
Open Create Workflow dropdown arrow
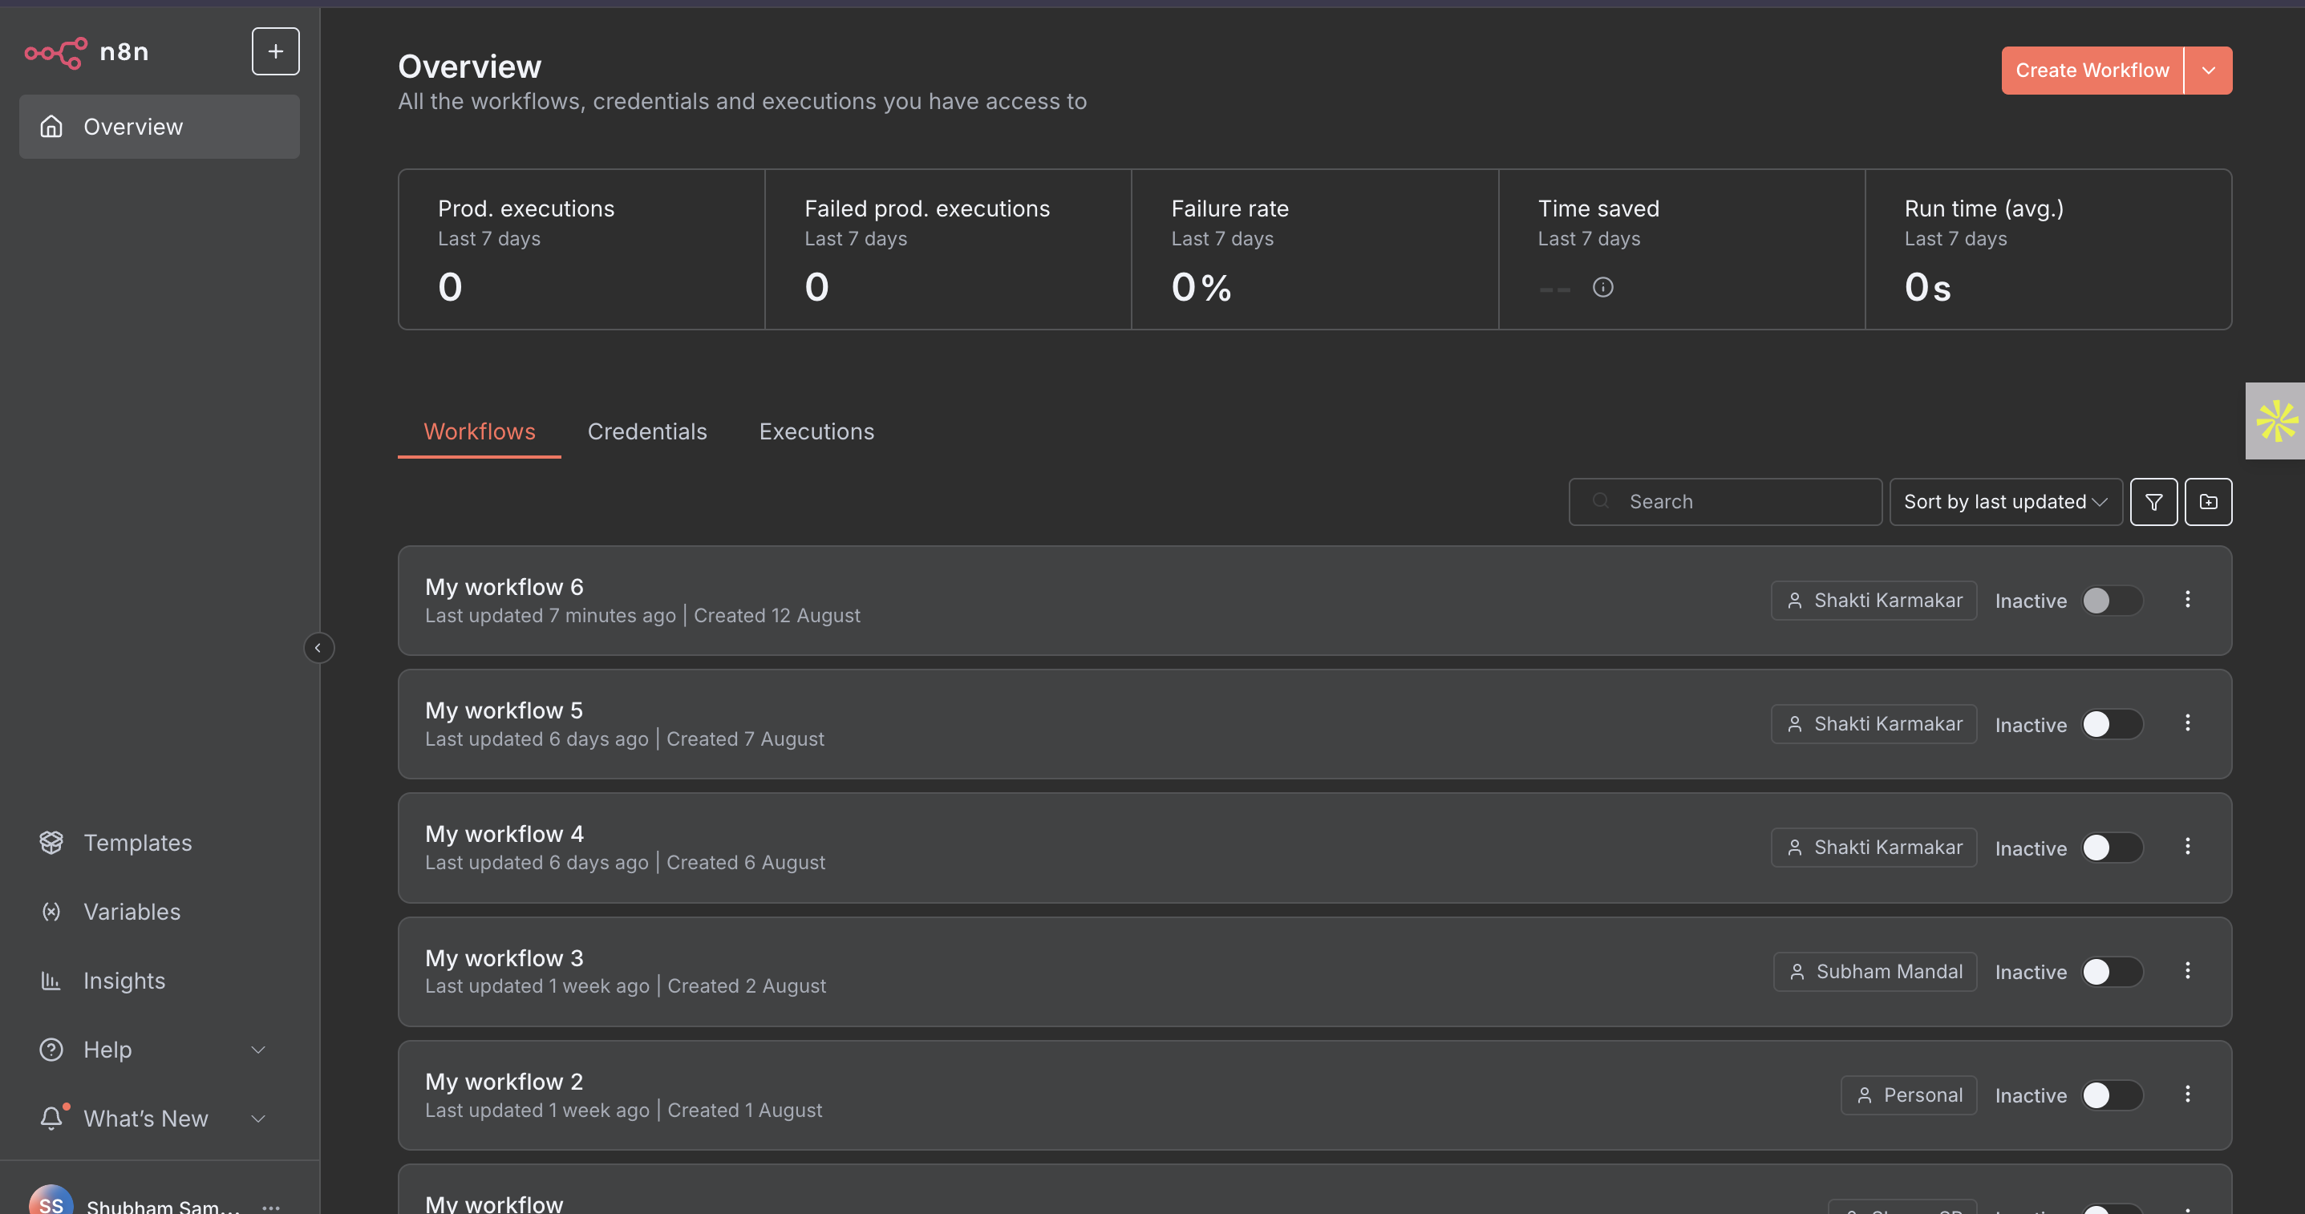[2209, 71]
